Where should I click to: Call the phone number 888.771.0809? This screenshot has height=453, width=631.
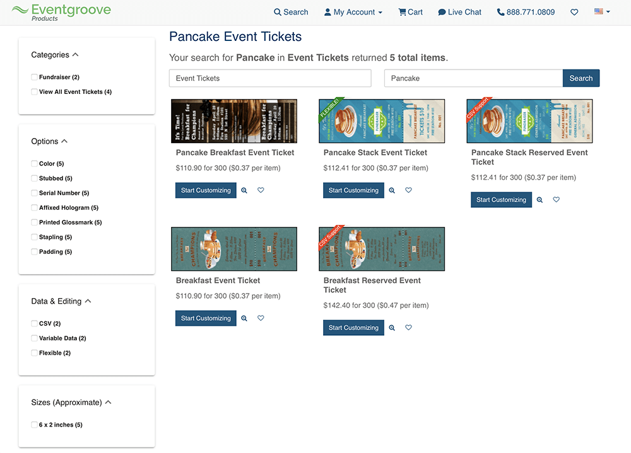tap(526, 12)
